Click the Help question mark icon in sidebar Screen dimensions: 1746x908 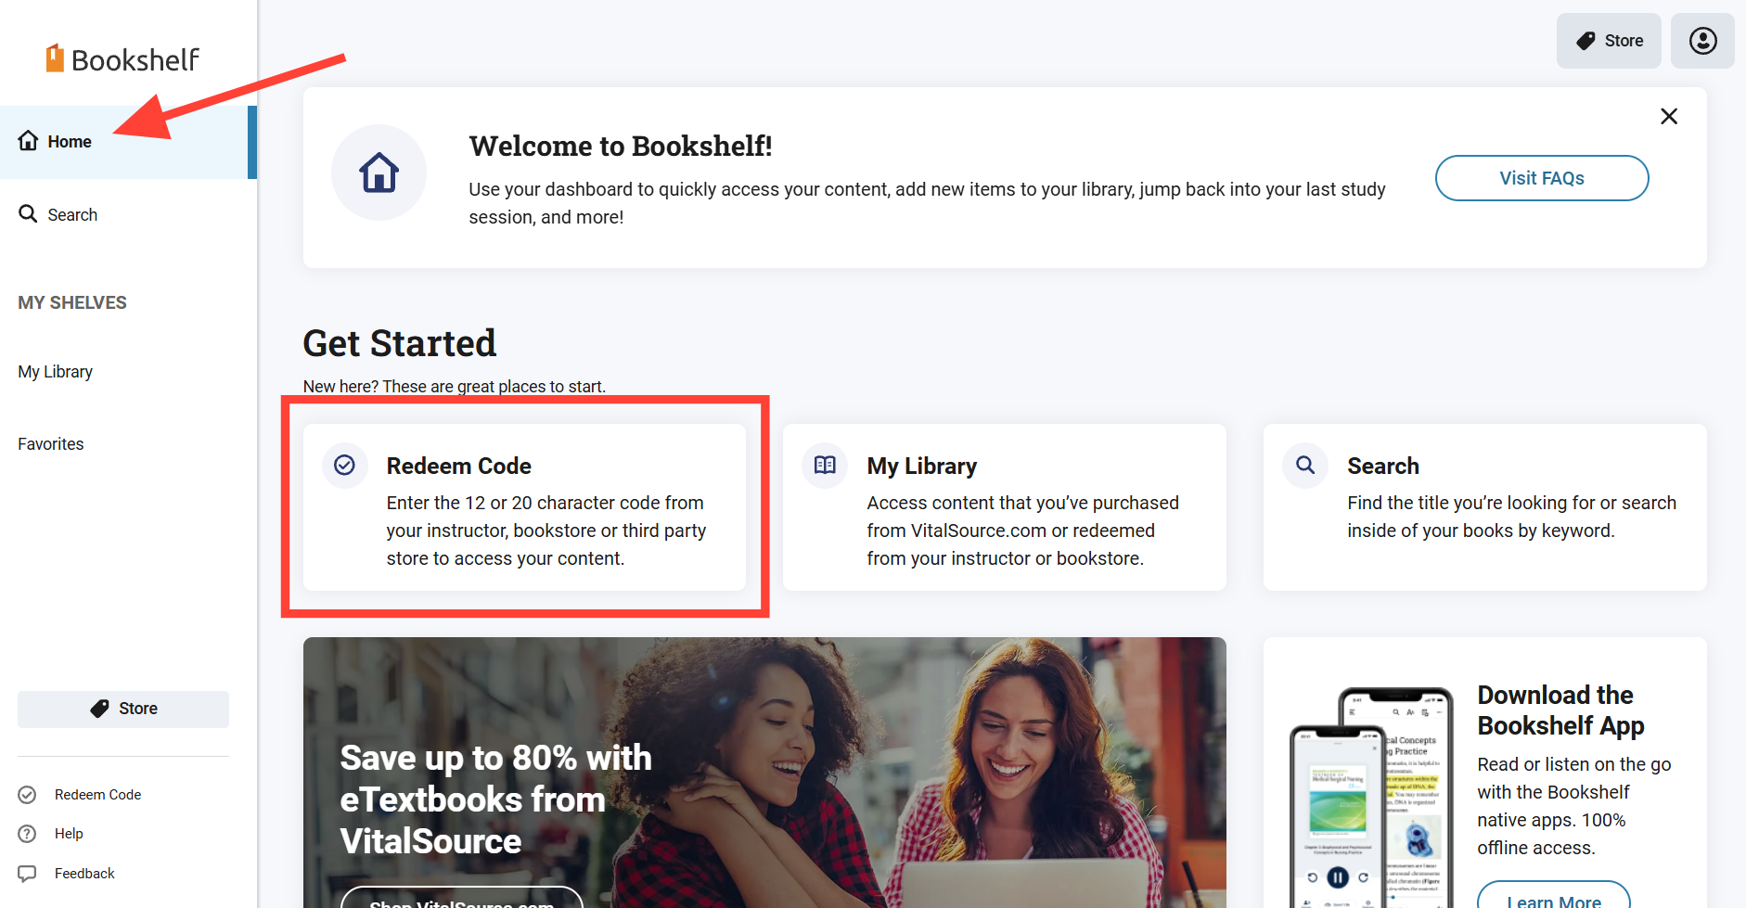[x=28, y=834]
